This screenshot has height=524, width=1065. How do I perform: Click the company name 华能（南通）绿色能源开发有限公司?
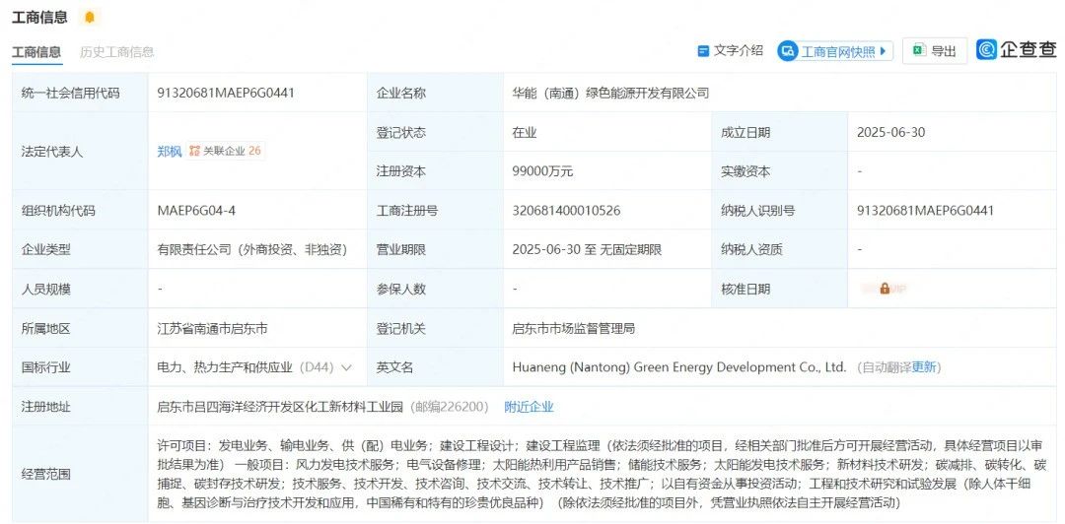pyautogui.click(x=610, y=94)
